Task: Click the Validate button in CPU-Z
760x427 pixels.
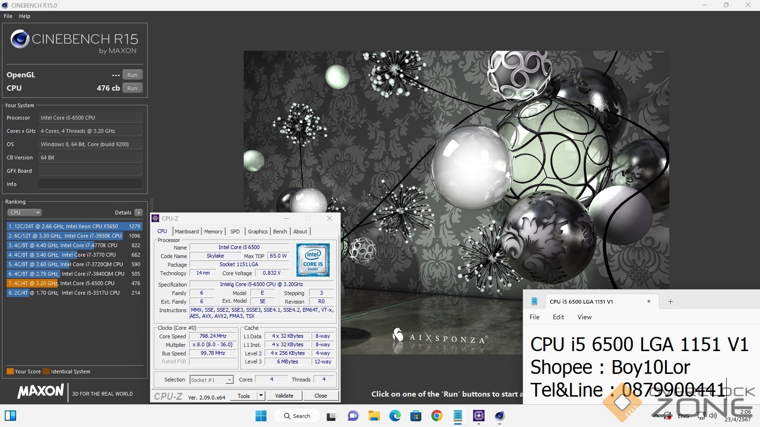Action: tap(284, 396)
